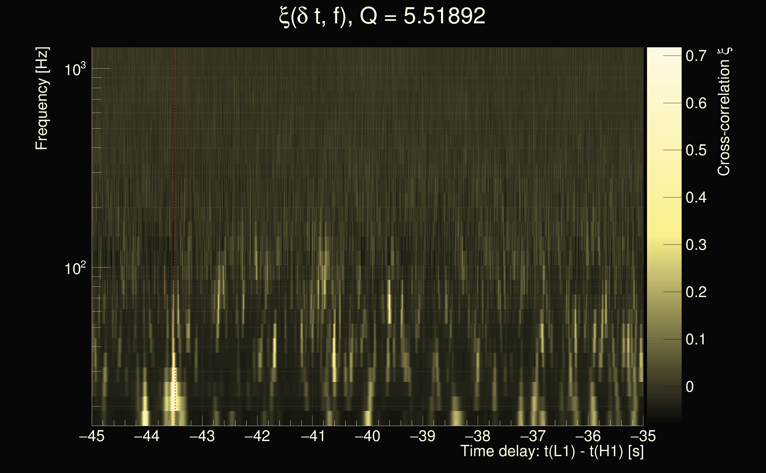Click the -38 tick label on time axis

pyautogui.click(x=478, y=436)
